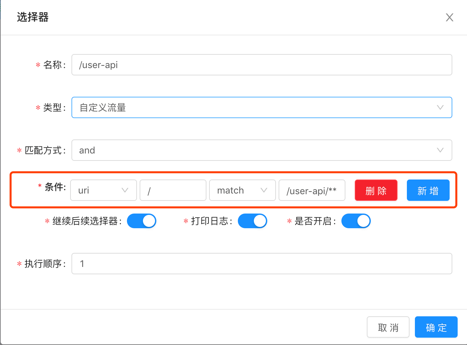The width and height of the screenshot is (467, 345).
Task: Click the red 删除 button
Action: pyautogui.click(x=376, y=190)
